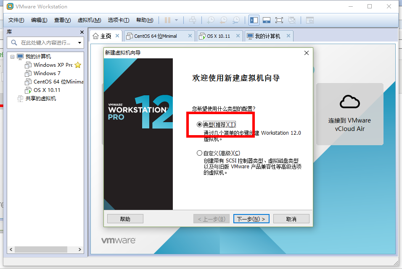Open the 编辑(E) menu
The height and width of the screenshot is (269, 402).
click(39, 20)
